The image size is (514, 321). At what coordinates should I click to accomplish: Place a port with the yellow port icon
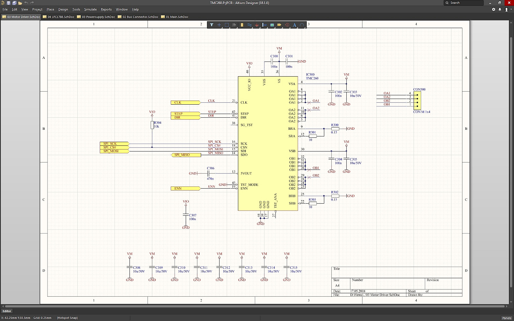point(279,25)
